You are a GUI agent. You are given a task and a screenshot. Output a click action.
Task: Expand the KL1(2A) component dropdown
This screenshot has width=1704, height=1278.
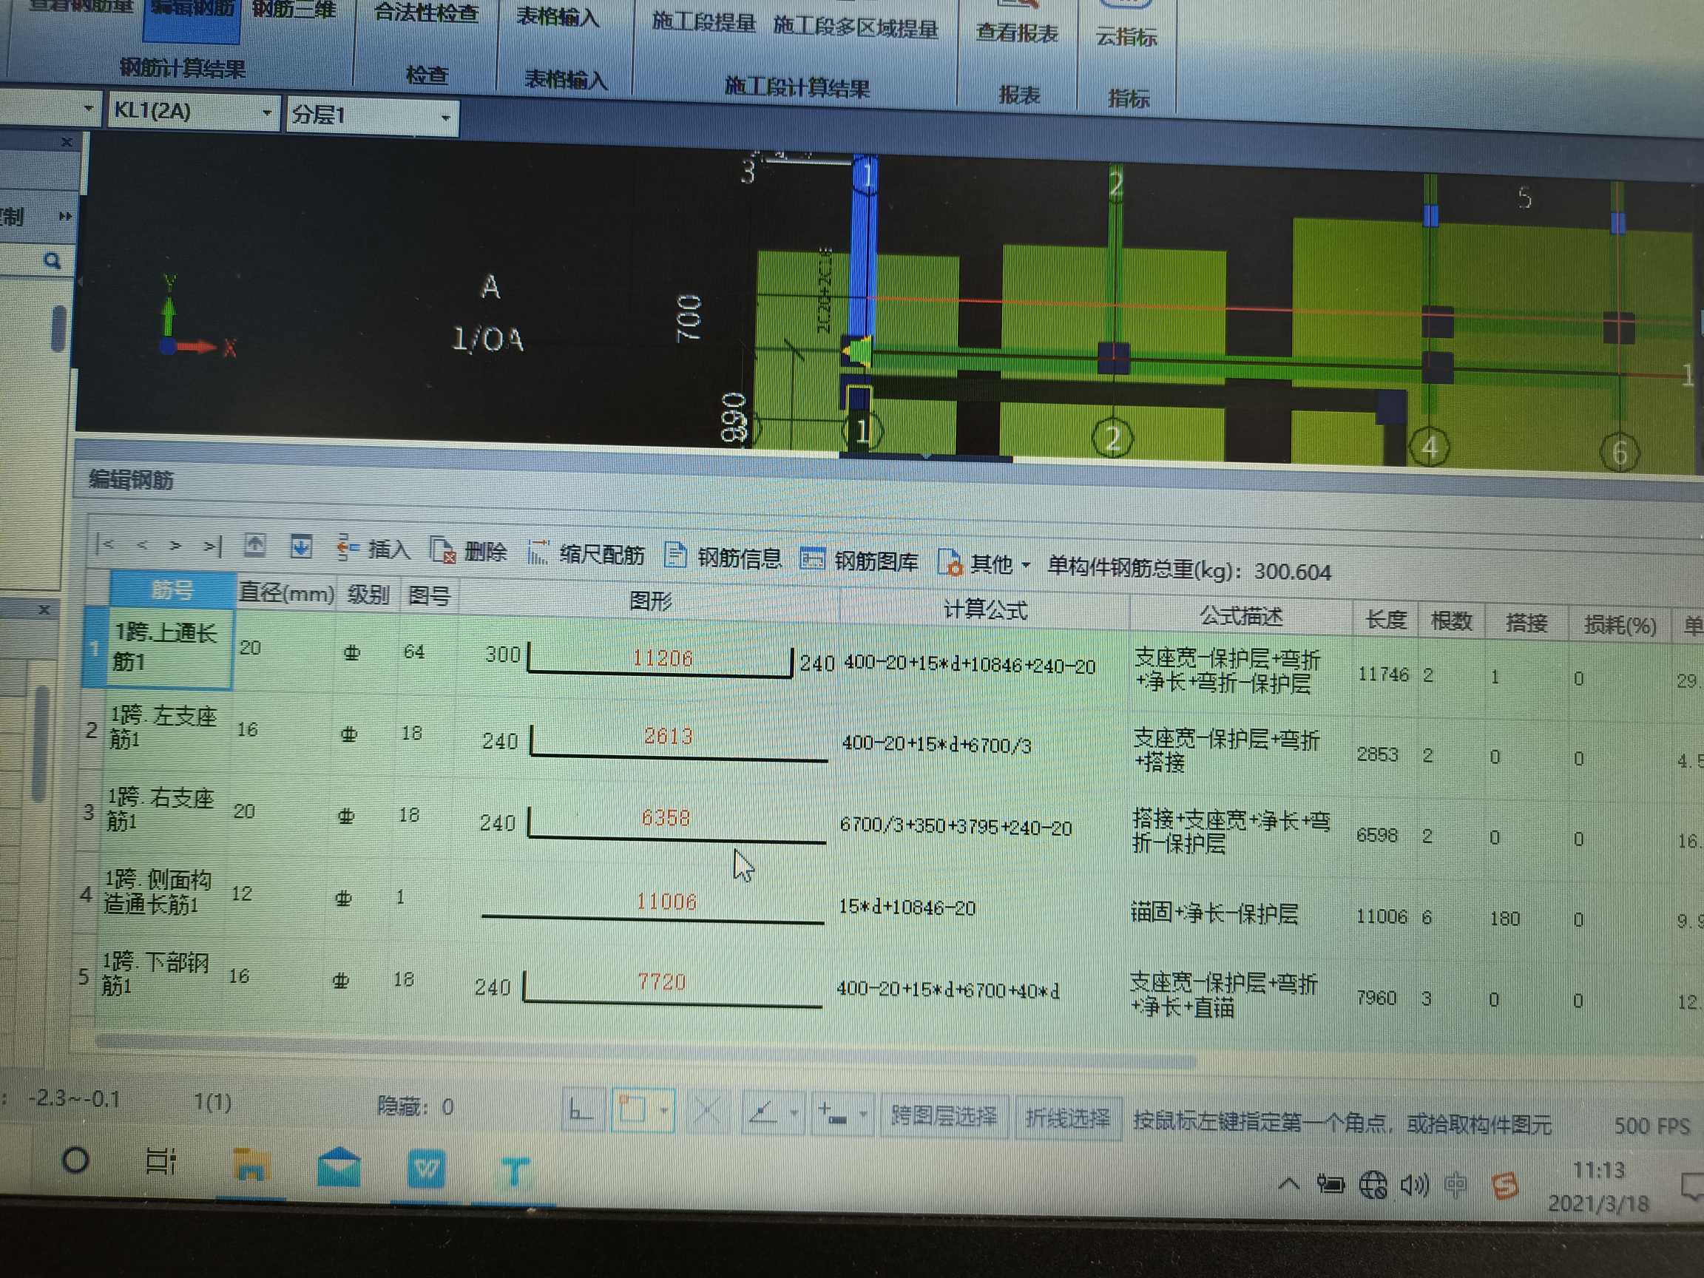tap(266, 112)
